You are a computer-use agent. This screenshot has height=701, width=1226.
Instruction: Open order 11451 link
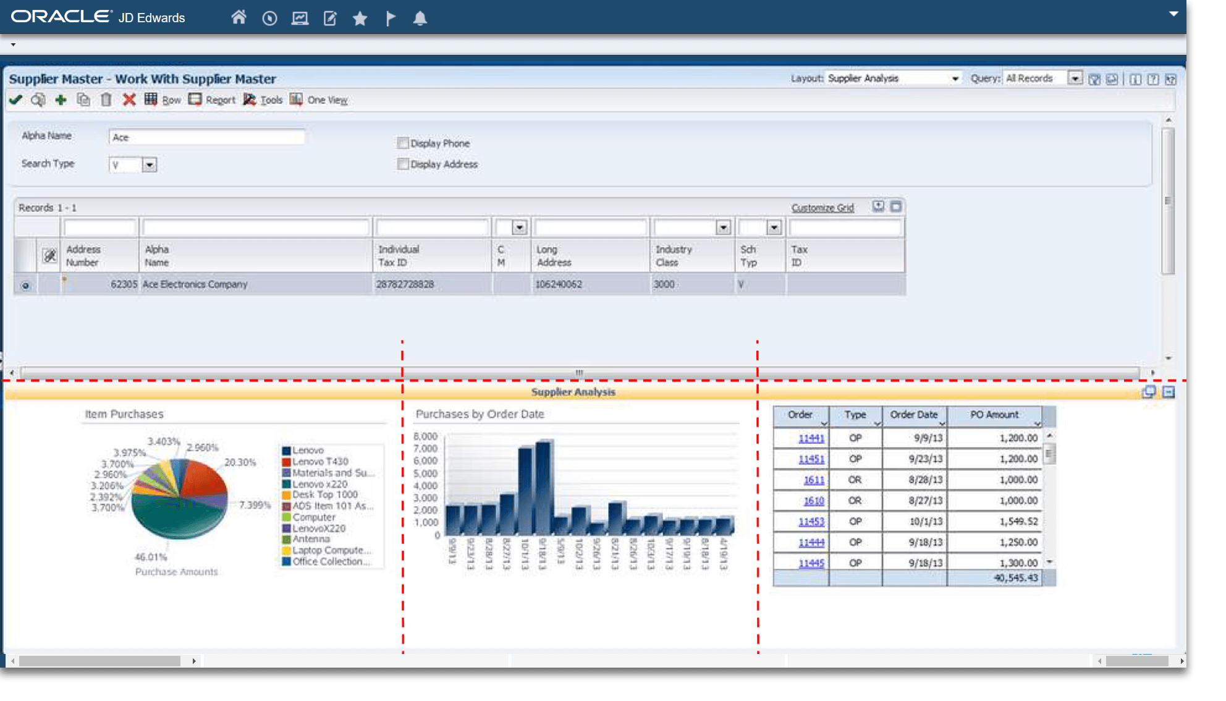811,459
